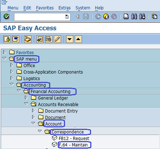Click the Add to Favorites icon
160x149 pixels.
point(40,39)
